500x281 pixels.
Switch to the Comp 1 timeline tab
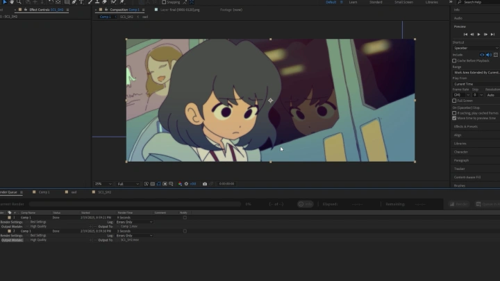point(44,192)
